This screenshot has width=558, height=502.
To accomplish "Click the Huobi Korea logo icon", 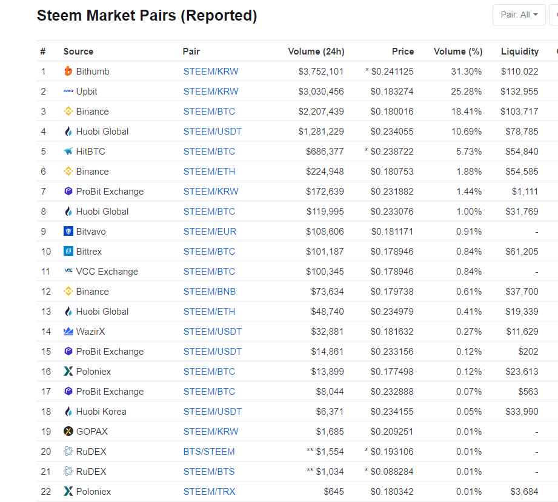I will (x=68, y=411).
